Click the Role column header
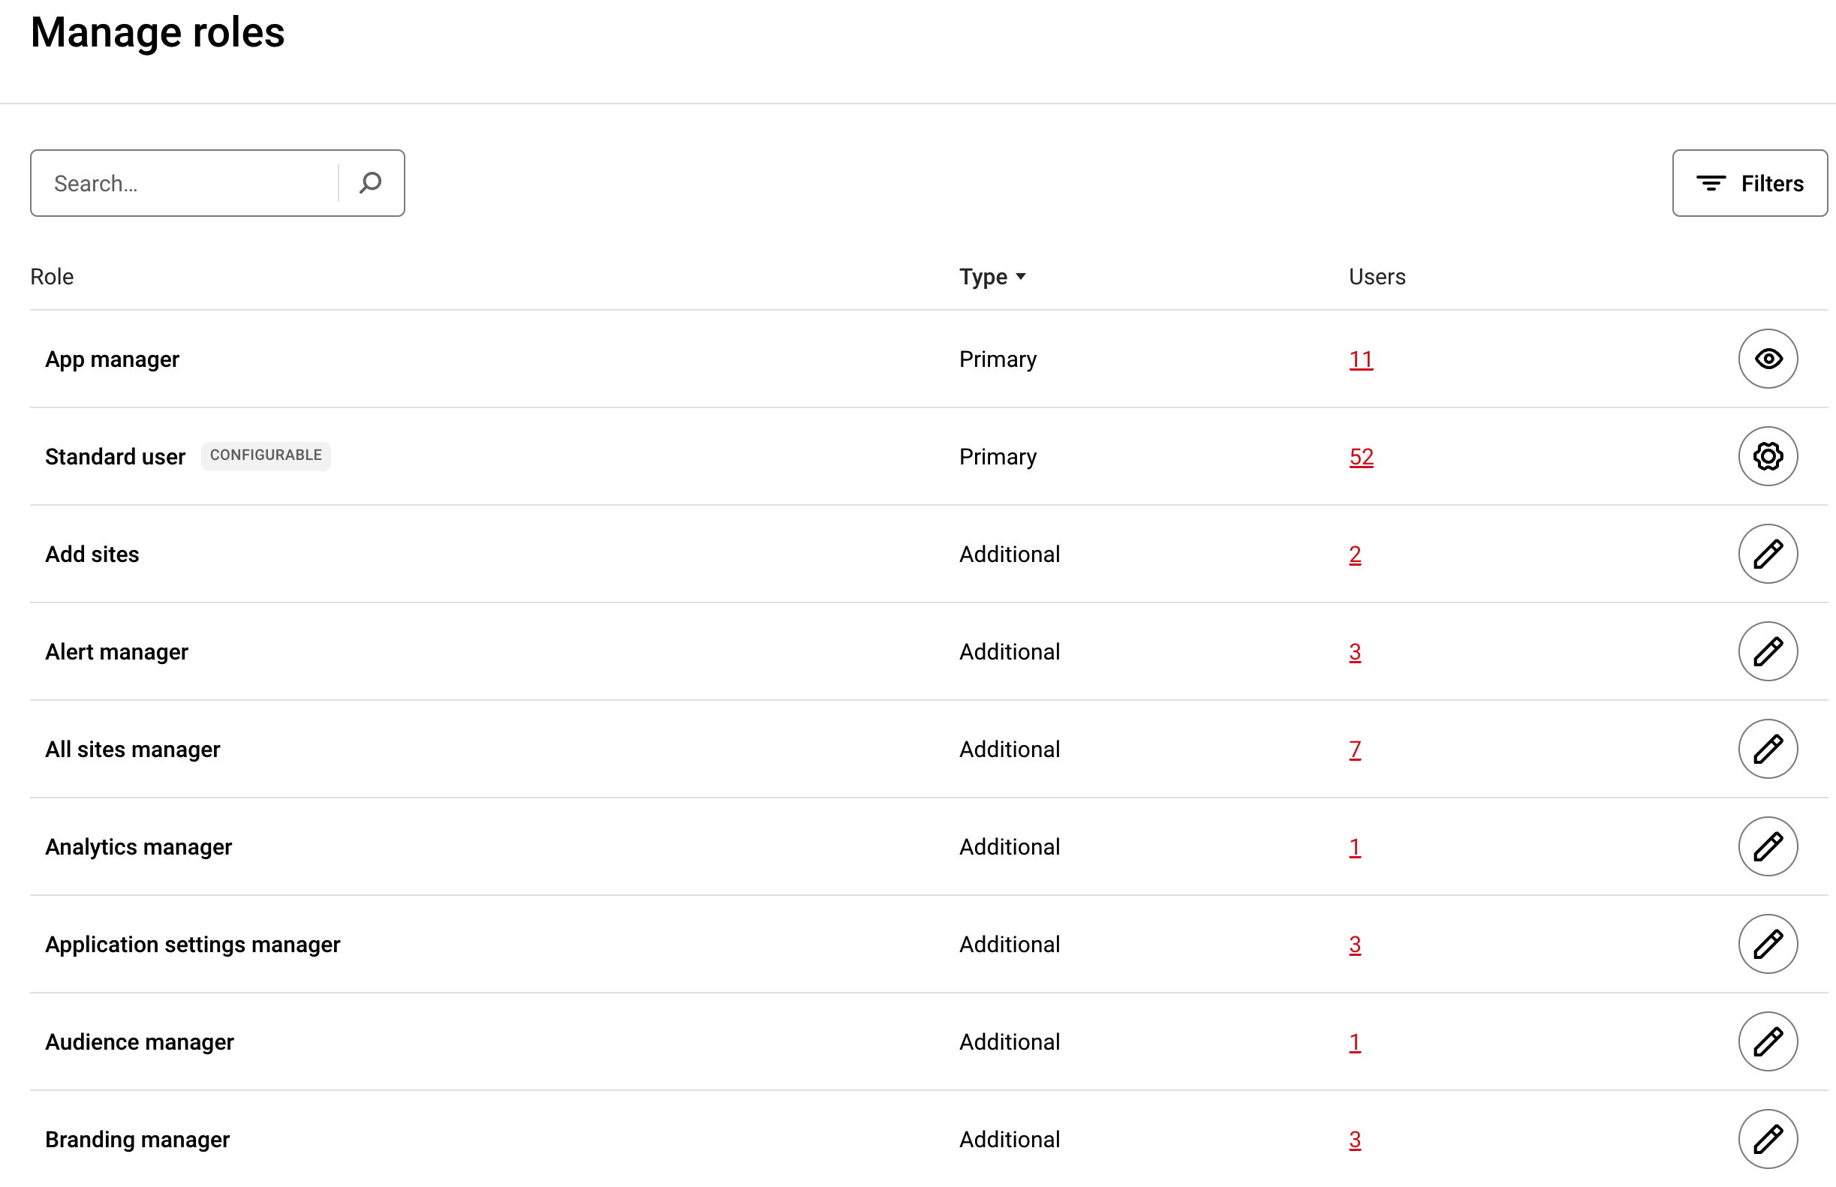The height and width of the screenshot is (1187, 1836). click(52, 277)
